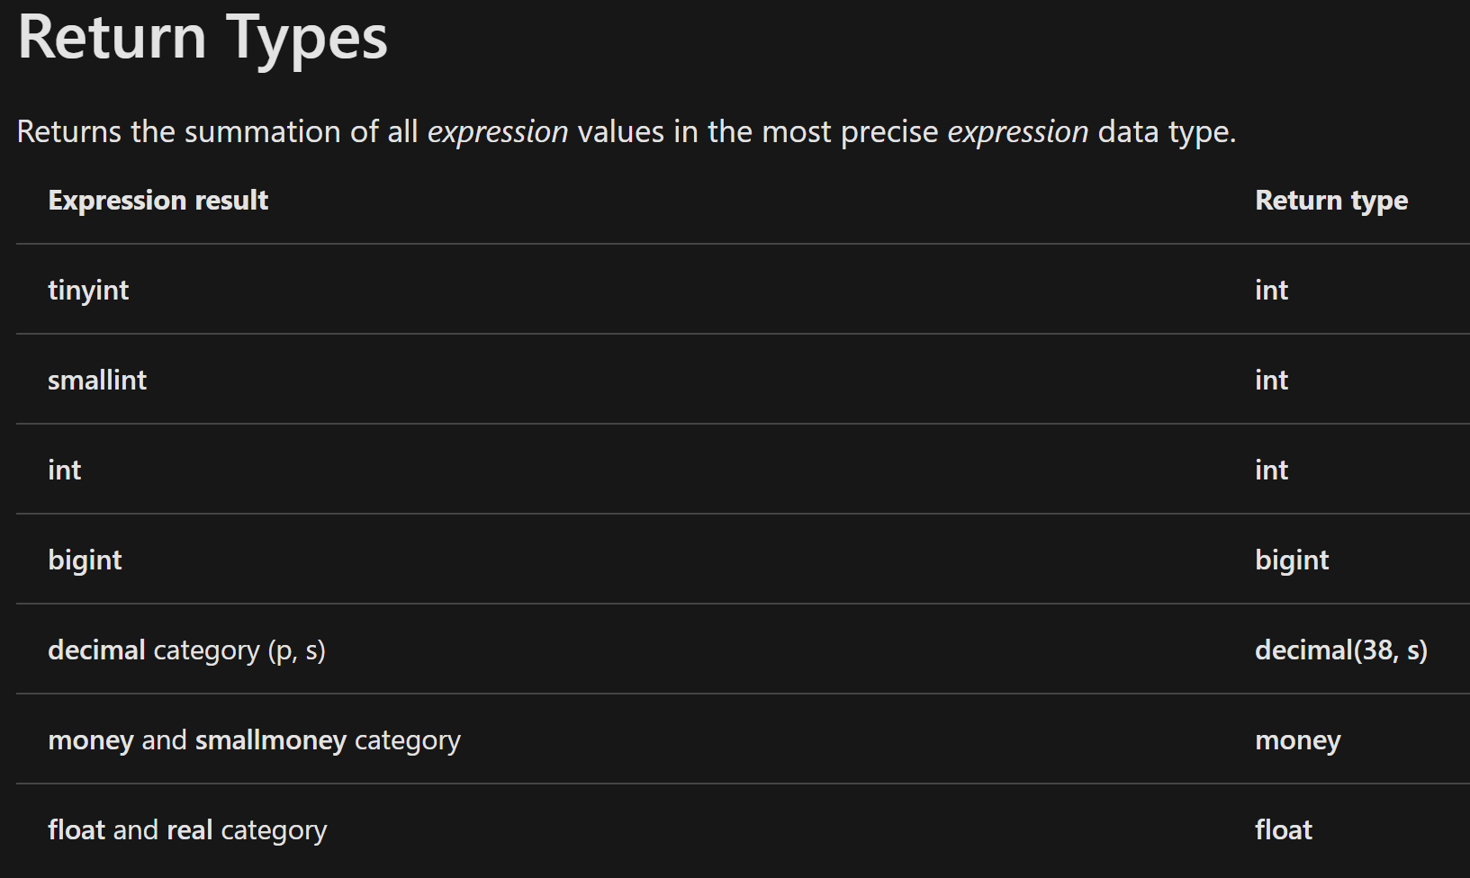
Task: Click the bigint expression result cell
Action: pos(85,560)
